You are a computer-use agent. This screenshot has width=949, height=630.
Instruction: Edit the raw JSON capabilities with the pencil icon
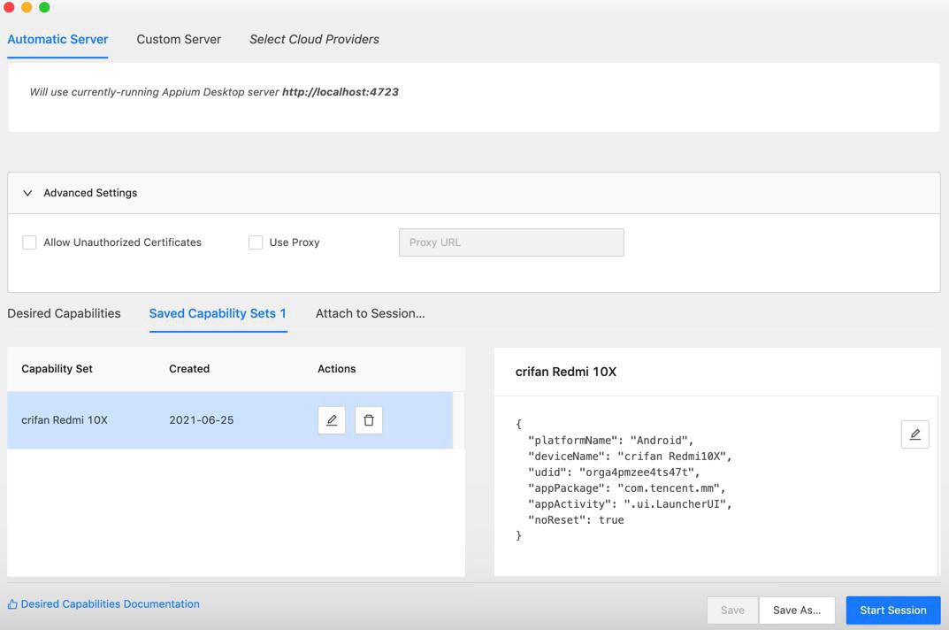tap(915, 434)
